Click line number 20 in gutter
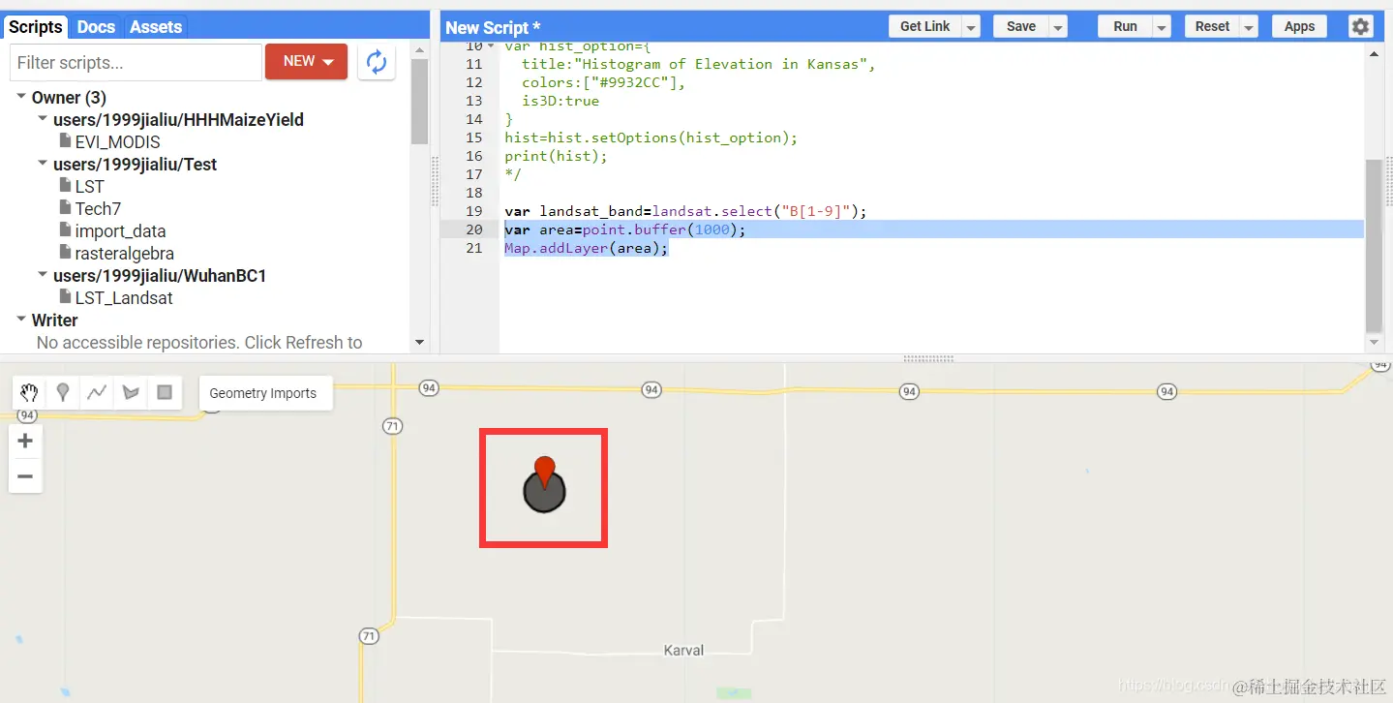The height and width of the screenshot is (703, 1393). pos(473,229)
